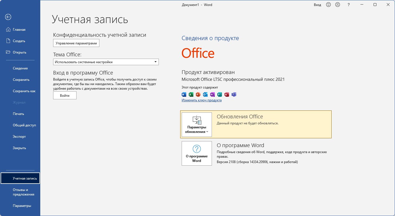Click the Данный продукт не будет обновляться text
Image resolution: width=395 pixels, height=216 pixels.
(248, 123)
